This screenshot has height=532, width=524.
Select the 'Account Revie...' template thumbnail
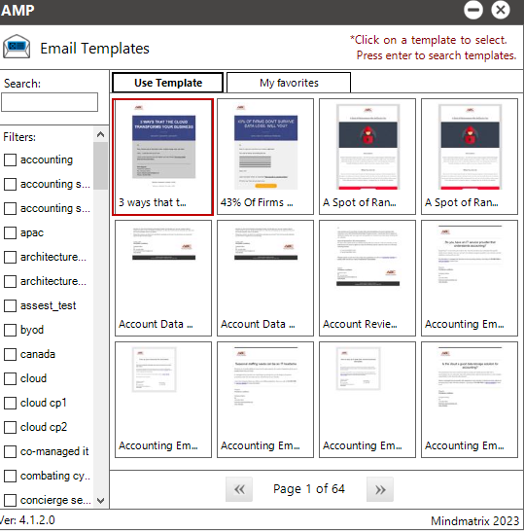click(x=367, y=278)
